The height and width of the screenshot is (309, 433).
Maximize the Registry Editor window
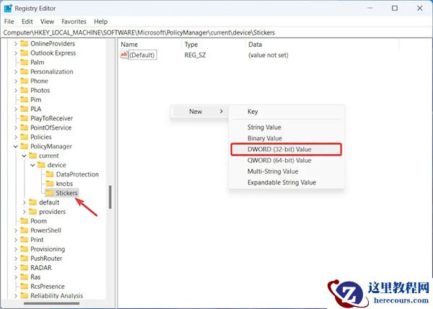[x=395, y=8]
